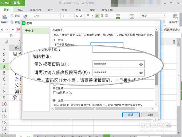Toggle the highlighted bottom alignment icon

[97, 16]
